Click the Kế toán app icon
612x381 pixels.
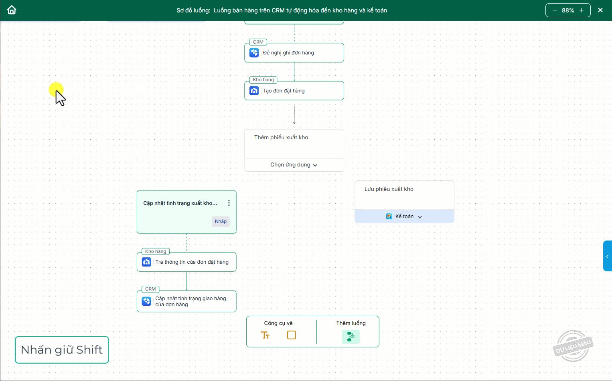(389, 217)
